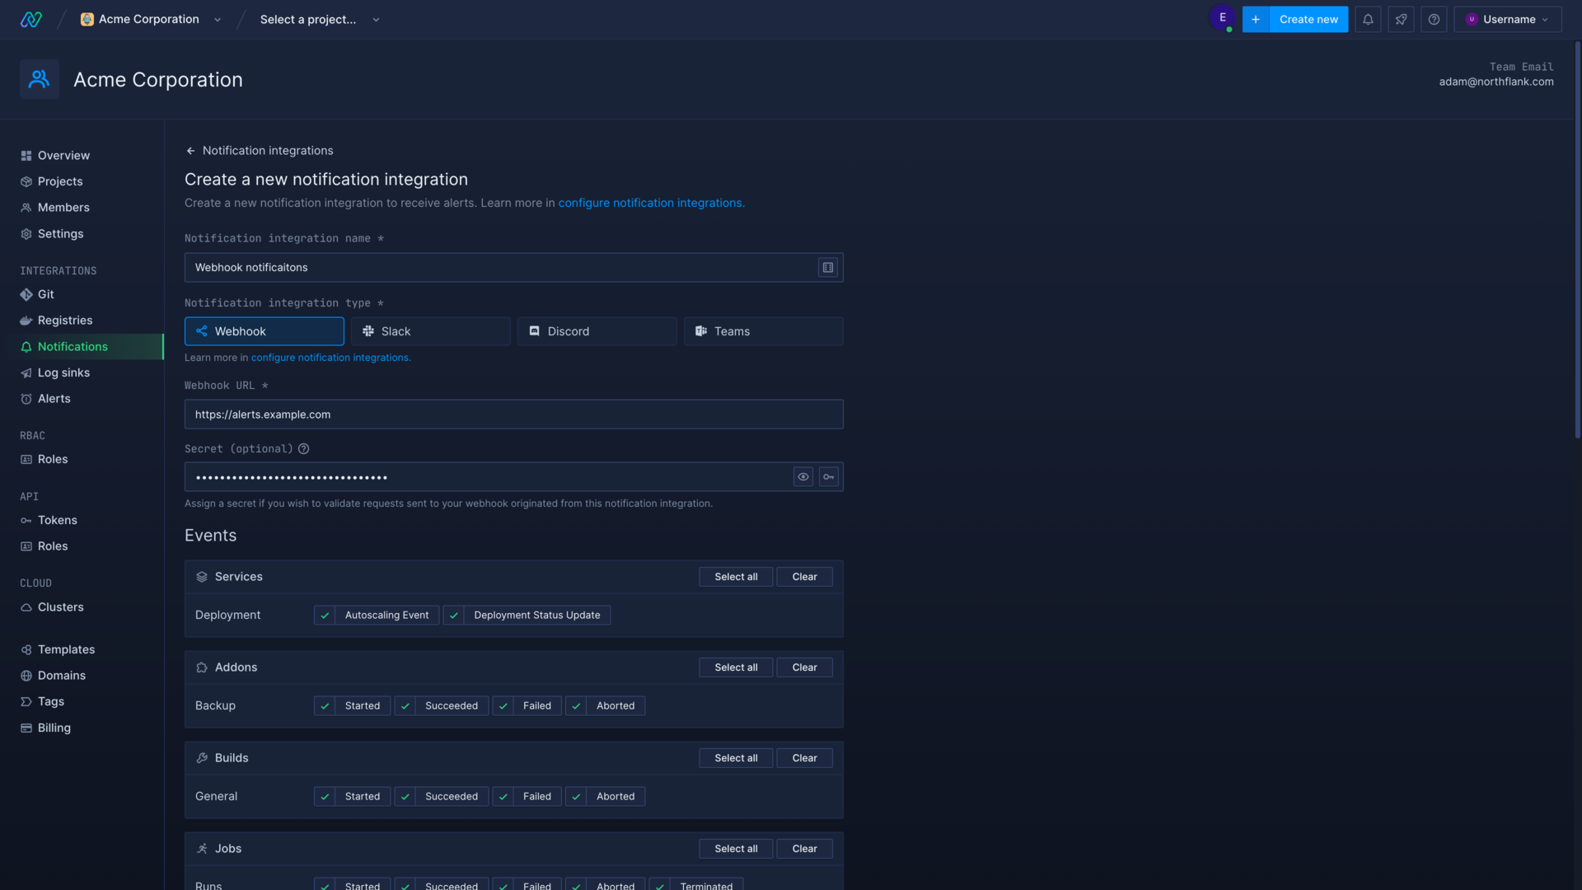Viewport: 1582px width, 890px height.
Task: Expand the Username account dropdown
Action: [x=1508, y=18]
